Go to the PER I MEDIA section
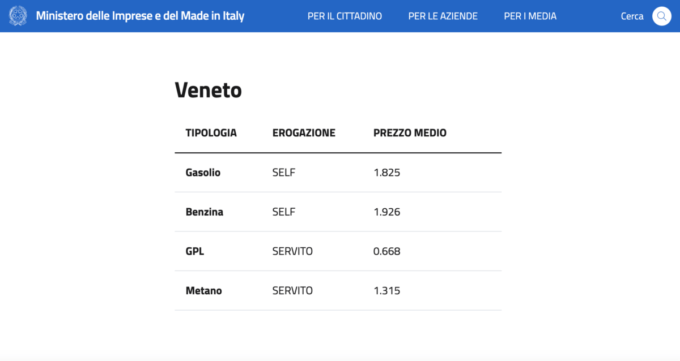The width and height of the screenshot is (680, 361). tap(530, 16)
